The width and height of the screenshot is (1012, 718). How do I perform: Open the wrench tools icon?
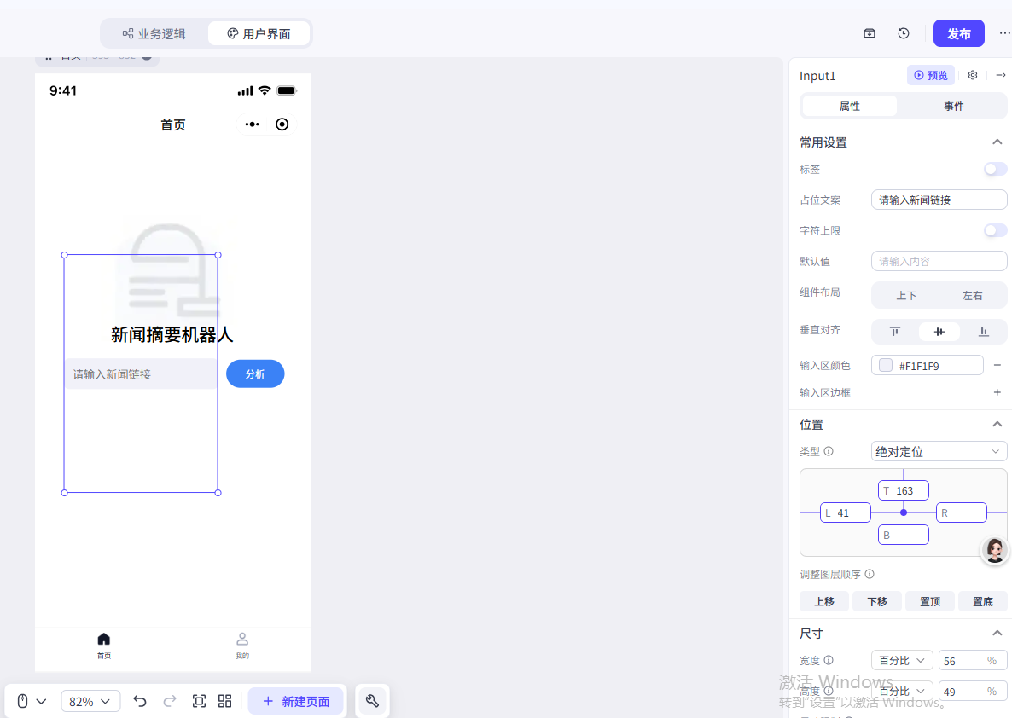tap(372, 701)
